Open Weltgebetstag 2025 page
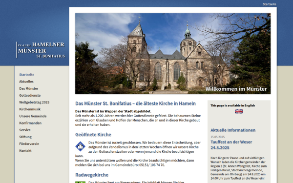The image size is (293, 183). click(x=34, y=102)
